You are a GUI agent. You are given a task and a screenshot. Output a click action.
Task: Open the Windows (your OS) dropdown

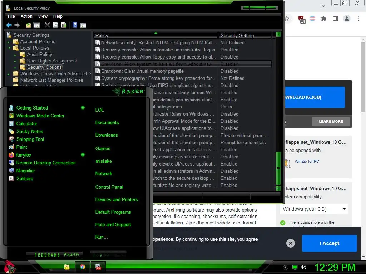(x=314, y=209)
